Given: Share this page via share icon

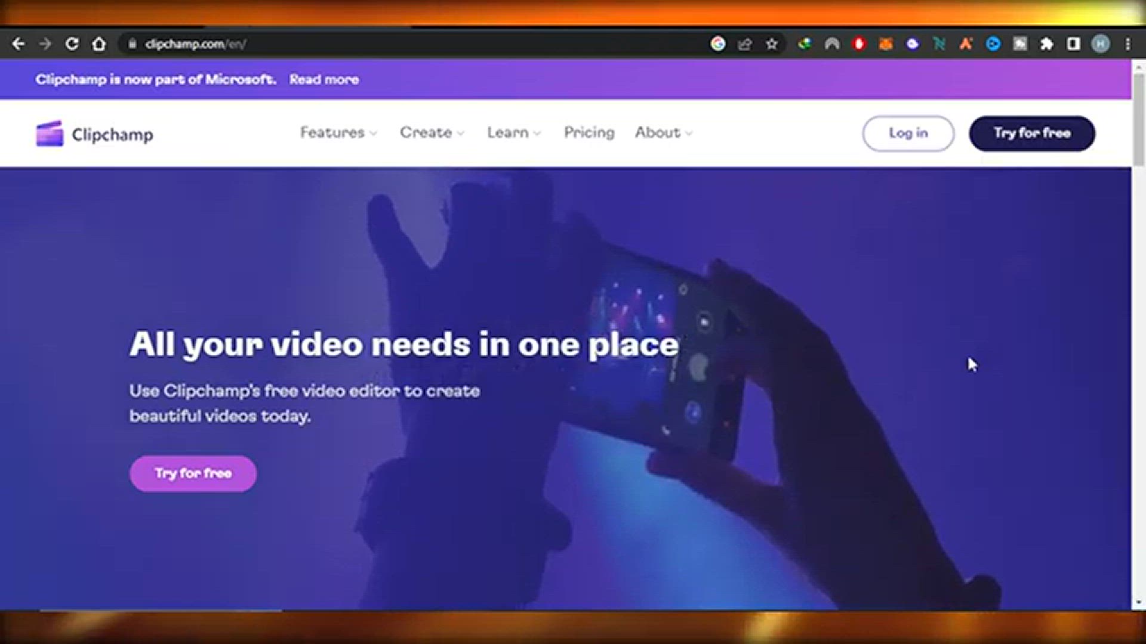Looking at the screenshot, I should [745, 44].
